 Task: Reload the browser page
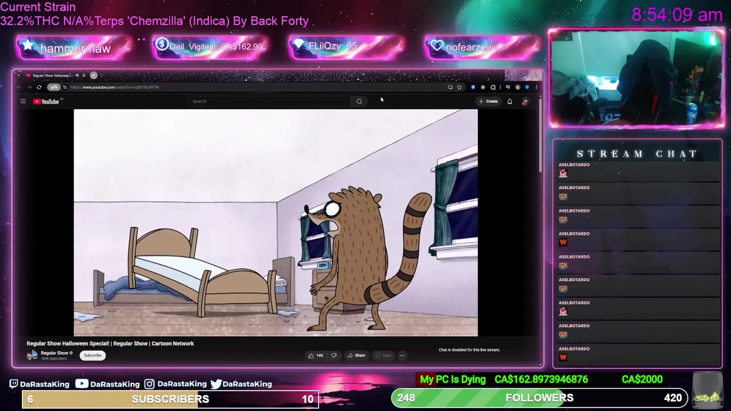click(39, 87)
